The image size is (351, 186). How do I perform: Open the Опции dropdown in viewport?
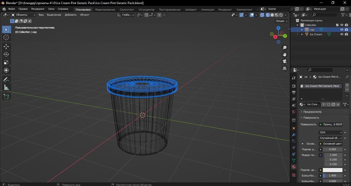click(x=282, y=21)
